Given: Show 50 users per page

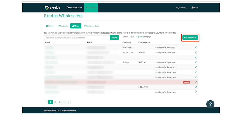Looking at the screenshot, I should [x=137, y=37].
